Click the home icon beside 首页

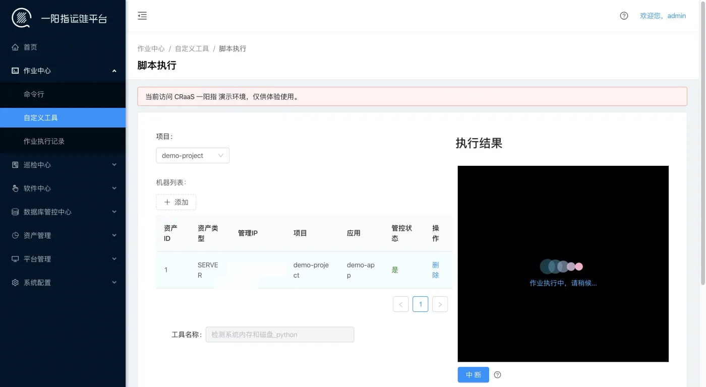coord(15,47)
